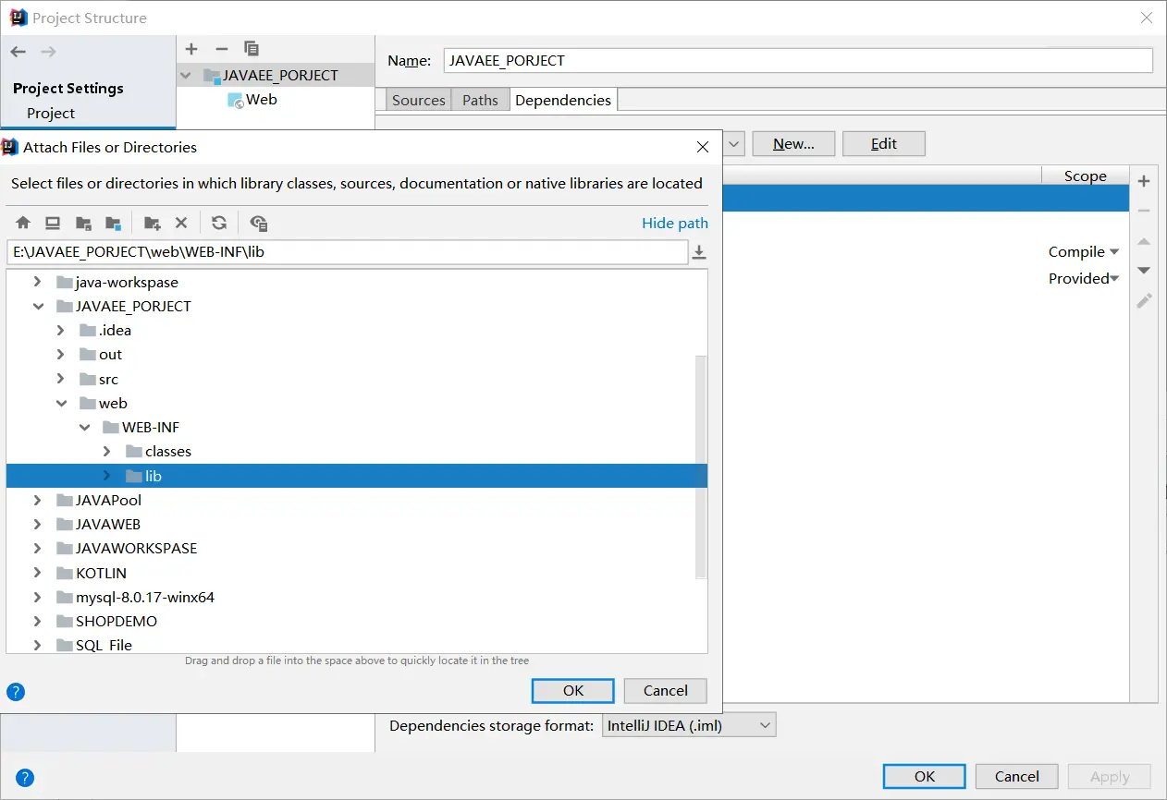Delete selected item with X icon
This screenshot has width=1167, height=800.
181,223
